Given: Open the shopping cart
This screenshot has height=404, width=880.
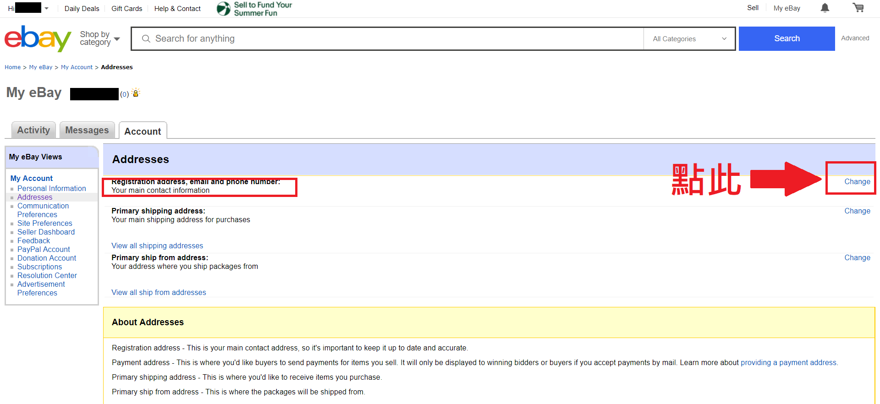Looking at the screenshot, I should [x=858, y=8].
